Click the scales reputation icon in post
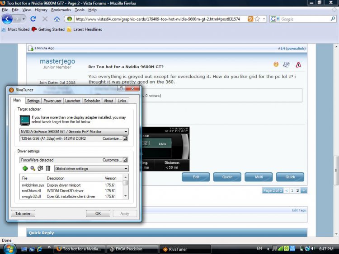 click(287, 65)
